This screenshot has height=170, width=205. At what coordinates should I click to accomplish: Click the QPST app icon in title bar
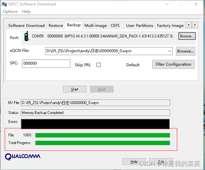point(4,4)
